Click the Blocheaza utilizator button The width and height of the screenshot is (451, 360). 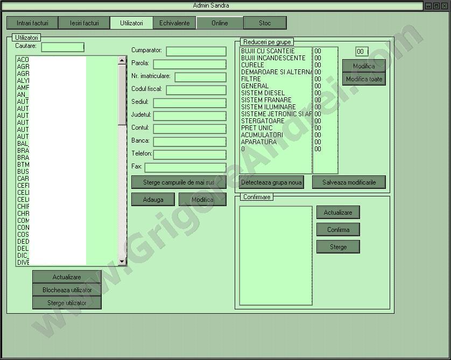[x=67, y=290]
